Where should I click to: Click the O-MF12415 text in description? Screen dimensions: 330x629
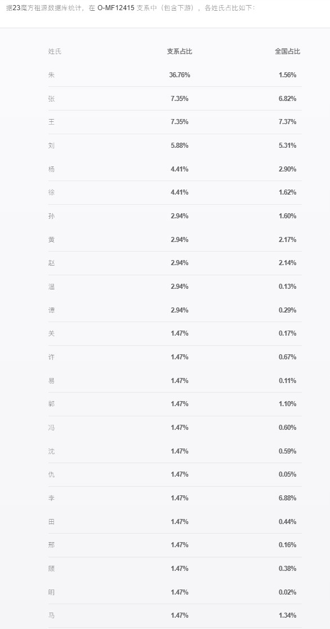[x=116, y=8]
